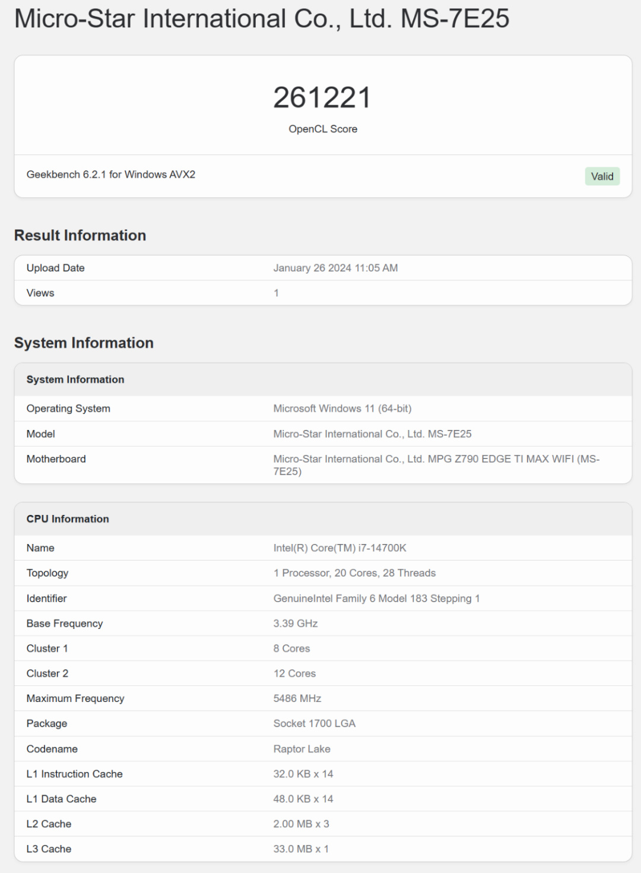This screenshot has height=873, width=641.
Task: Click the GenuineIntel Family 6 identifier value
Action: tap(376, 599)
